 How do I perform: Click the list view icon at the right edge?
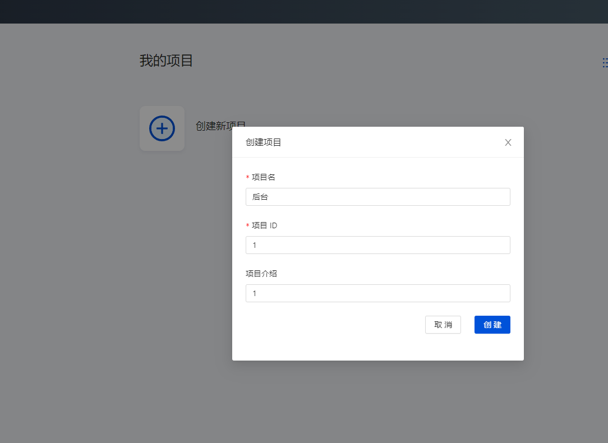point(605,63)
